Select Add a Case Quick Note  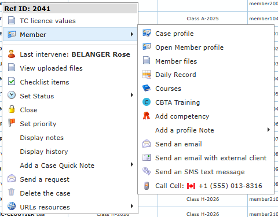pos(70,165)
